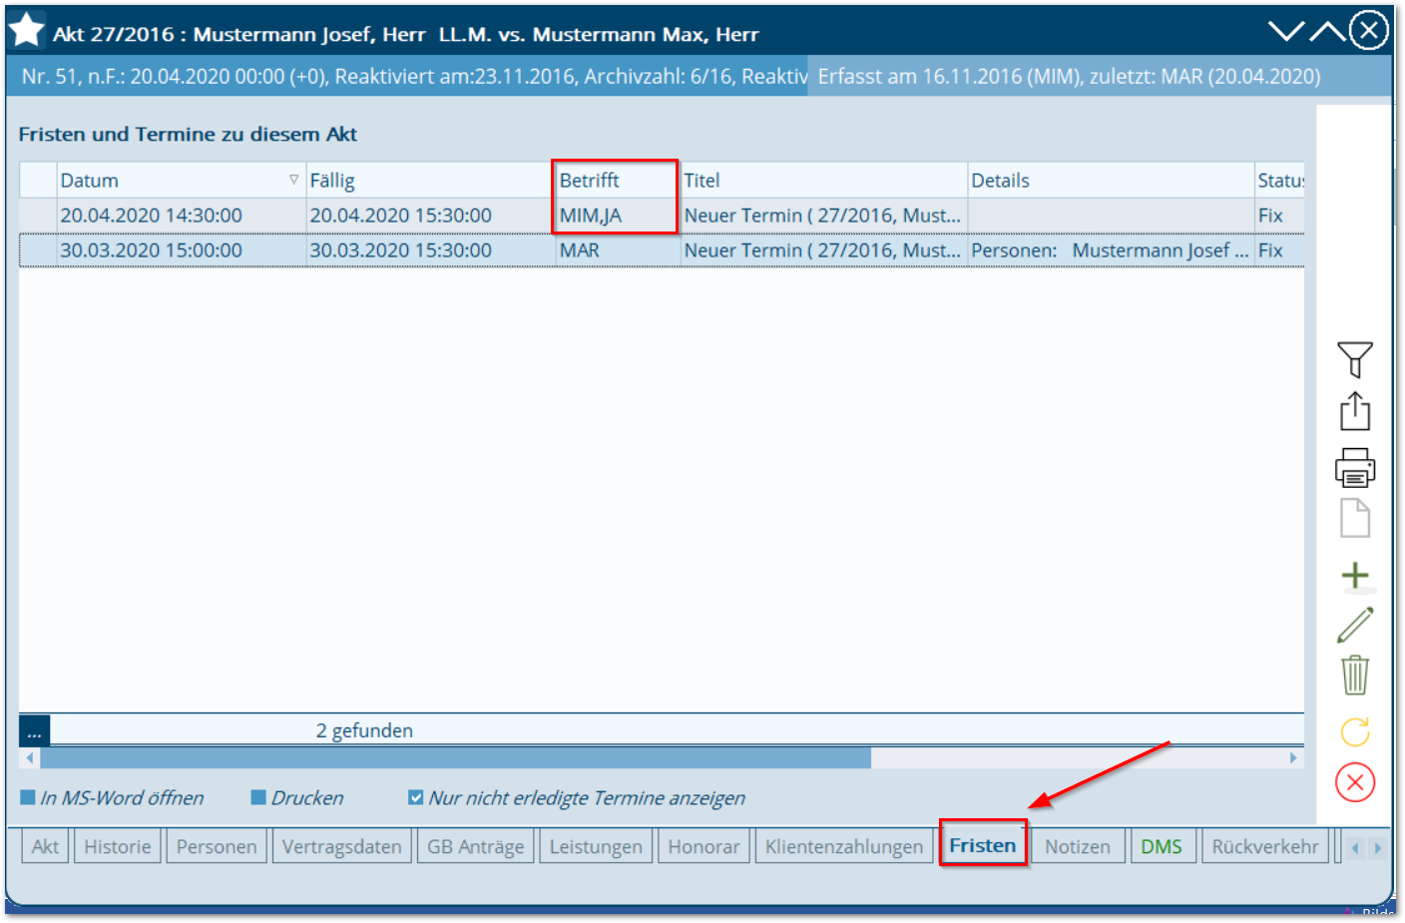Delete entry with the trash icon
Screen dimensions: 1405x923
(1354, 675)
